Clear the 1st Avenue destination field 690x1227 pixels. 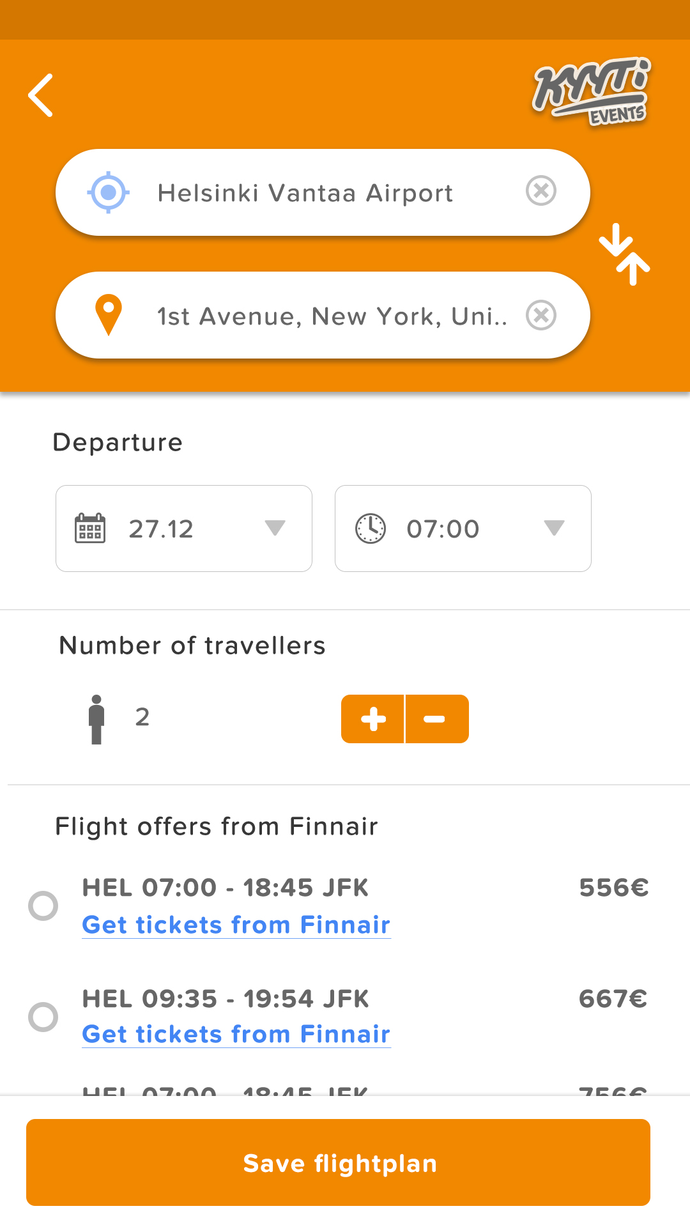tap(541, 315)
